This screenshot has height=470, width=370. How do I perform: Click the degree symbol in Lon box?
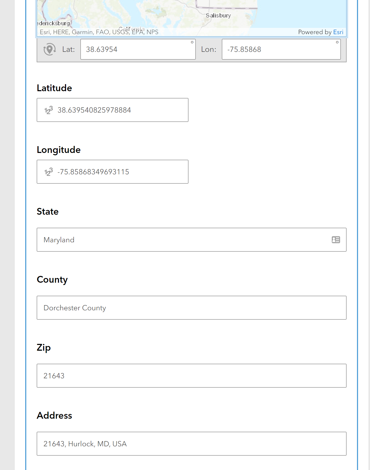click(x=337, y=42)
